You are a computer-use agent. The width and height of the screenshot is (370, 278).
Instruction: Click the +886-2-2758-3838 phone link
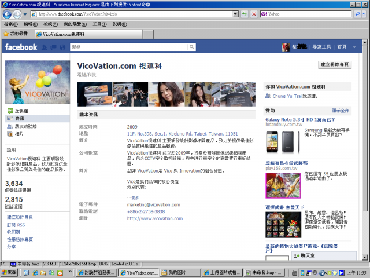coord(146,211)
